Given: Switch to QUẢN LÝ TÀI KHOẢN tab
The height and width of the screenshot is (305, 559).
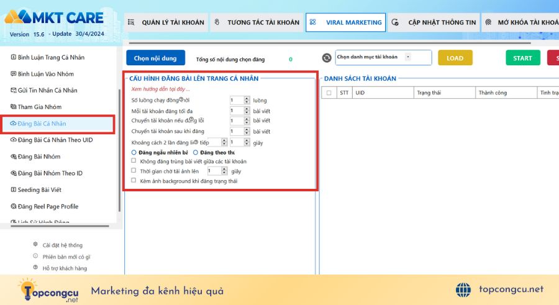Looking at the screenshot, I should point(166,22).
